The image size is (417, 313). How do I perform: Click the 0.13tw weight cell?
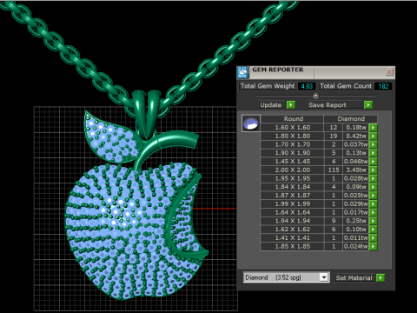click(x=356, y=153)
